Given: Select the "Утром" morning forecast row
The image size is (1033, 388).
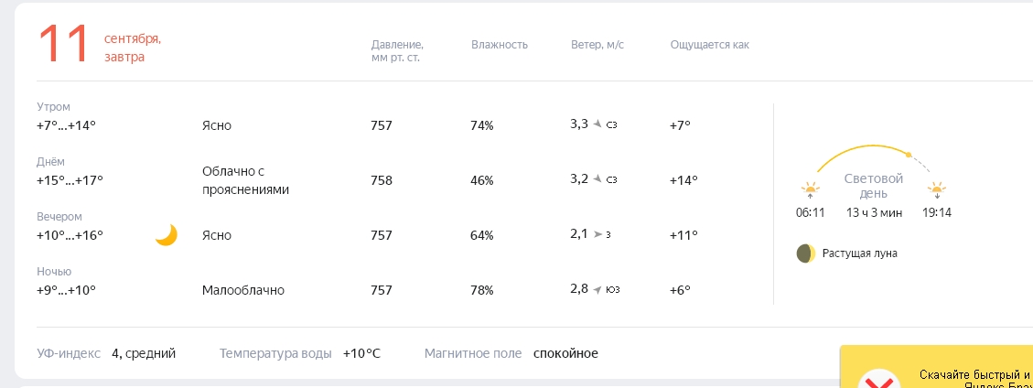Looking at the screenshot, I should 396,116.
